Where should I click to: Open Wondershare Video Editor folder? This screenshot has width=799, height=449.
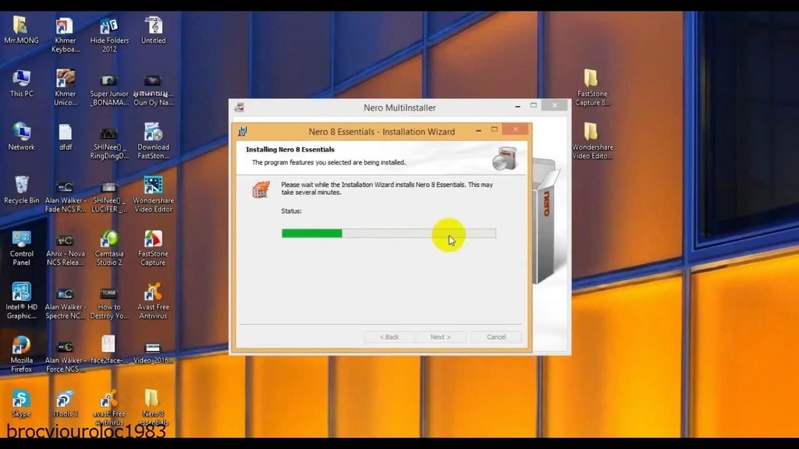593,141
